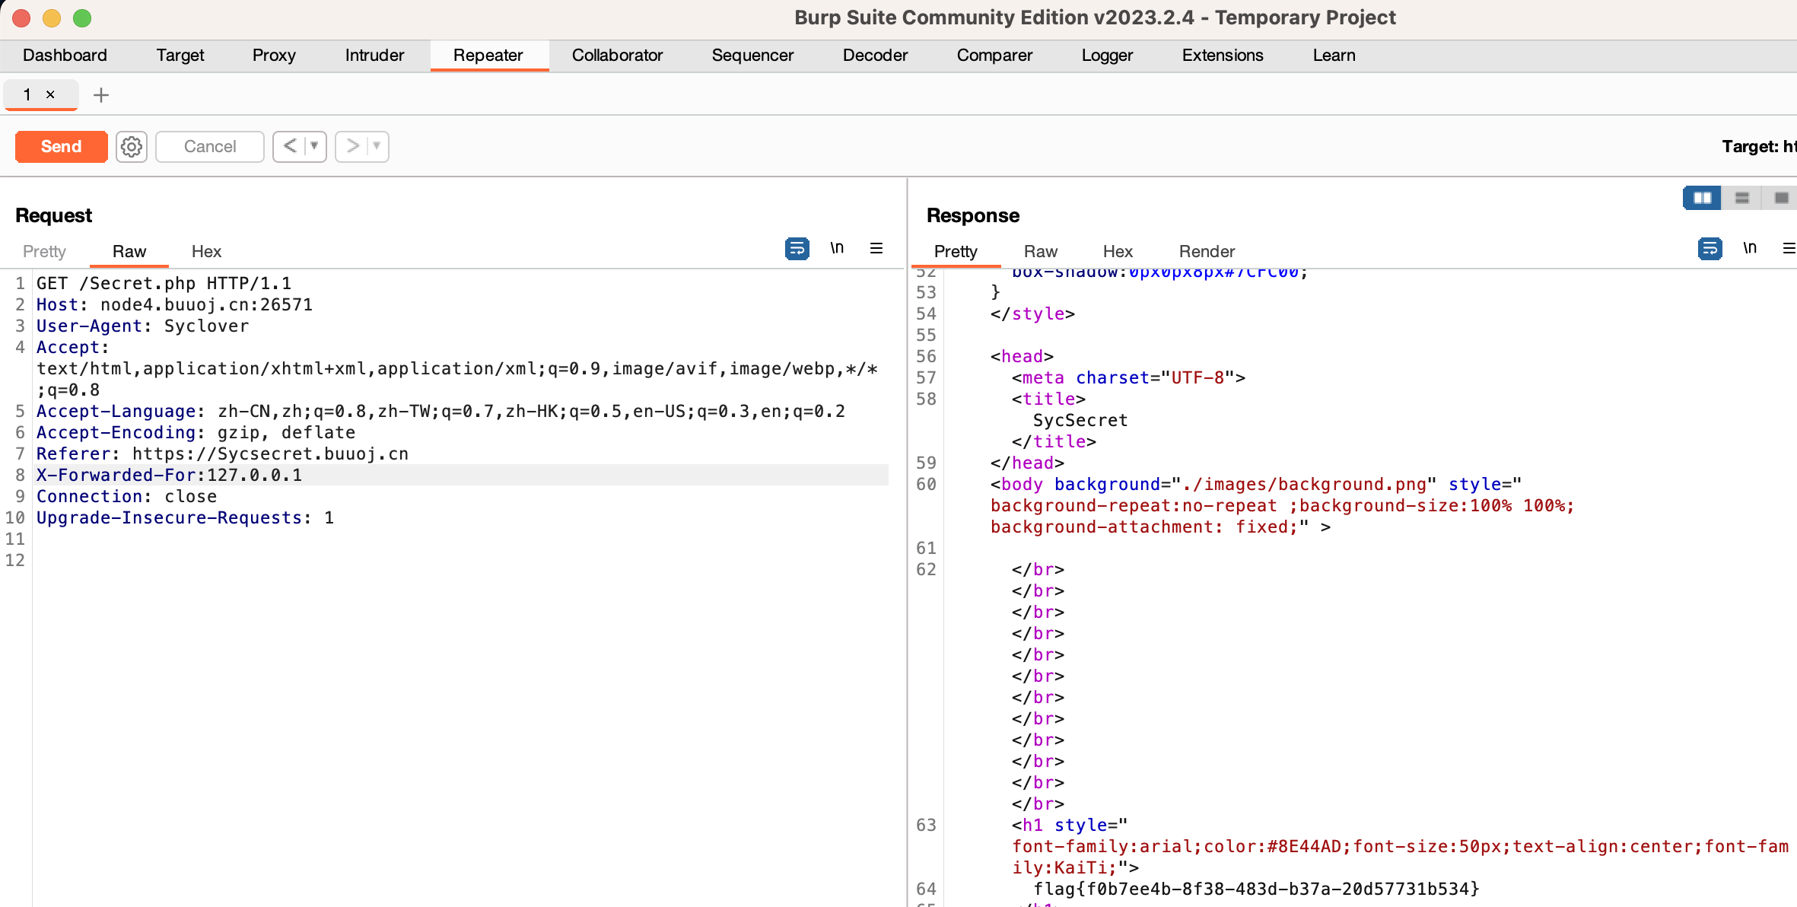Expand the forward history dropdown arrow
The image size is (1797, 907).
point(377,146)
